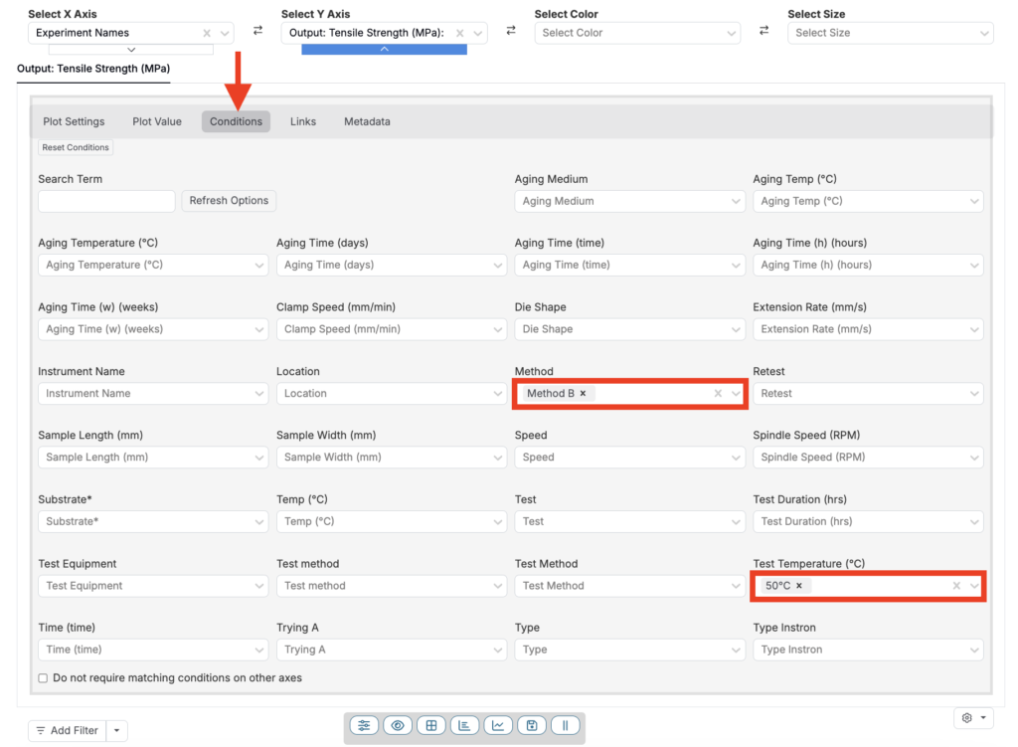Open the Location dropdown
Image resolution: width=1018 pixels, height=747 pixels.
coord(392,394)
